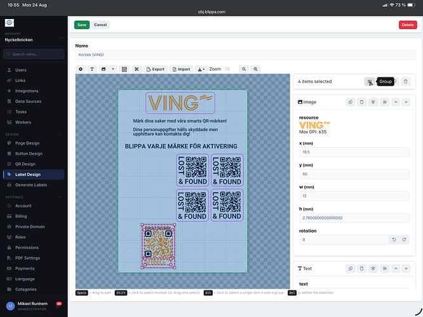Viewport: 423px width, 317px height.
Task: Move the Text element up
Action: [x=396, y=269]
